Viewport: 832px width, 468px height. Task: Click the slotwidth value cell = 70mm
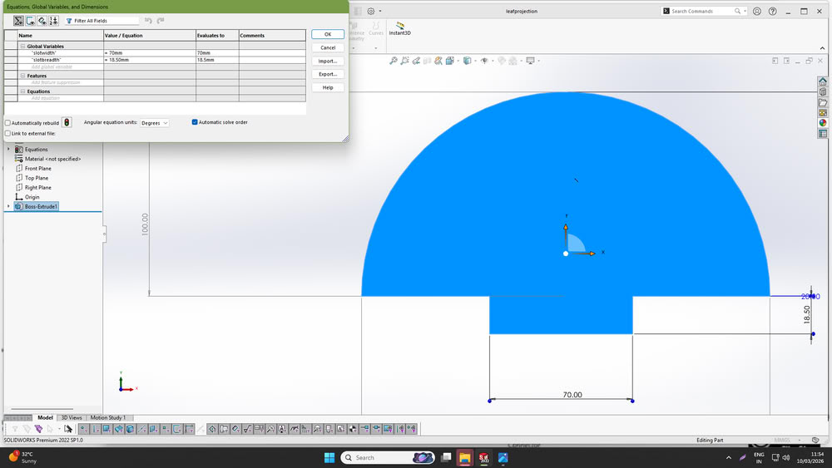tap(150, 53)
